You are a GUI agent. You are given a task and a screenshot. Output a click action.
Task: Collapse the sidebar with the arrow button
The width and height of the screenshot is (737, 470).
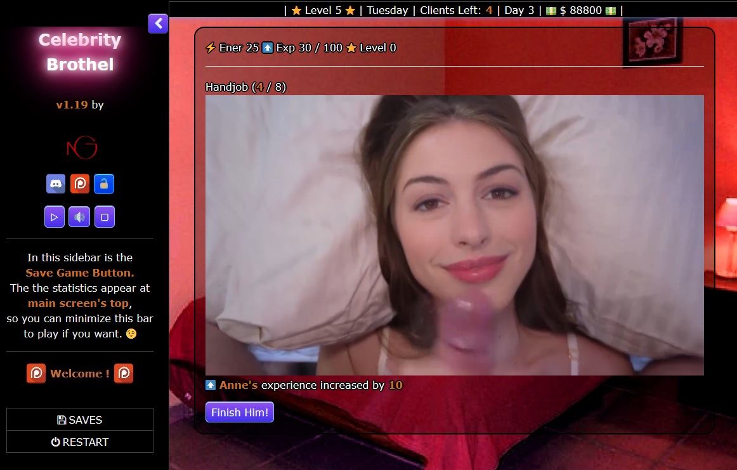click(158, 23)
